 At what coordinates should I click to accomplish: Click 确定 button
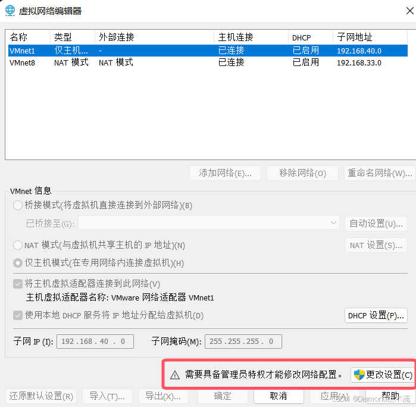click(x=223, y=396)
